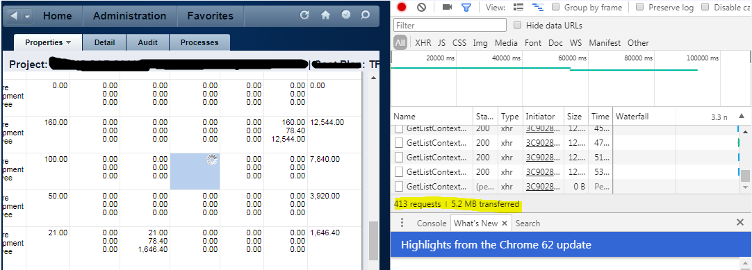Viewport: 752px width, 270px height.
Task: Click the refresh icon in the app header
Action: [304, 15]
